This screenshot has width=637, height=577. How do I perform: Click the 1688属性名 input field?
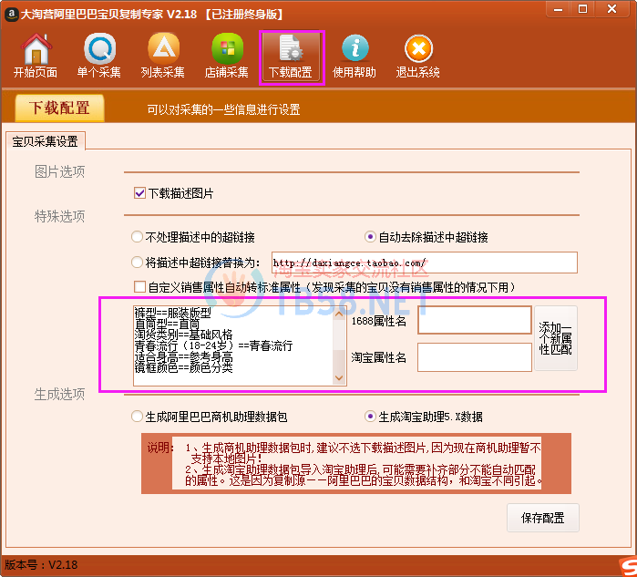pyautogui.click(x=474, y=320)
